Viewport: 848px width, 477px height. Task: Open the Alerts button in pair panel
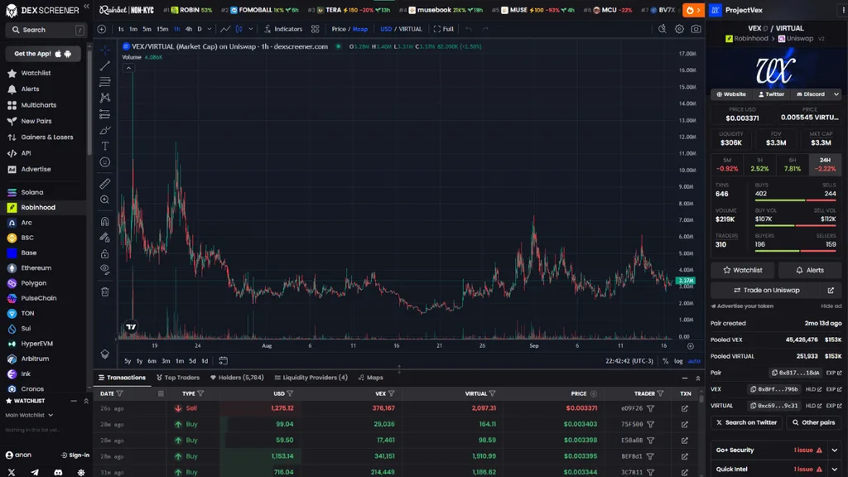[x=810, y=270]
